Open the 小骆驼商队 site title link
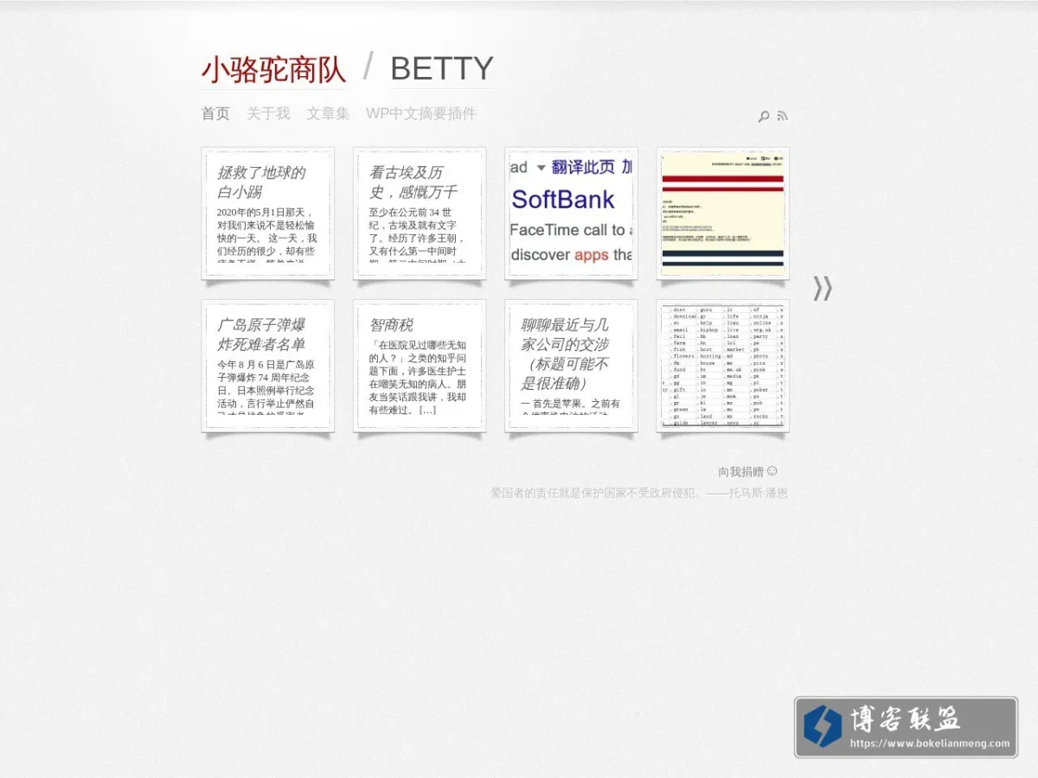This screenshot has width=1038, height=778. pyautogui.click(x=273, y=70)
